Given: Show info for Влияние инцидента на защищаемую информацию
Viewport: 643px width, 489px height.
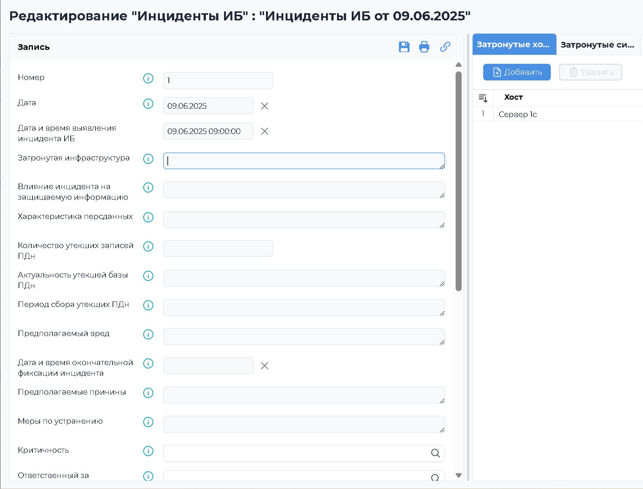Looking at the screenshot, I should point(148,187).
